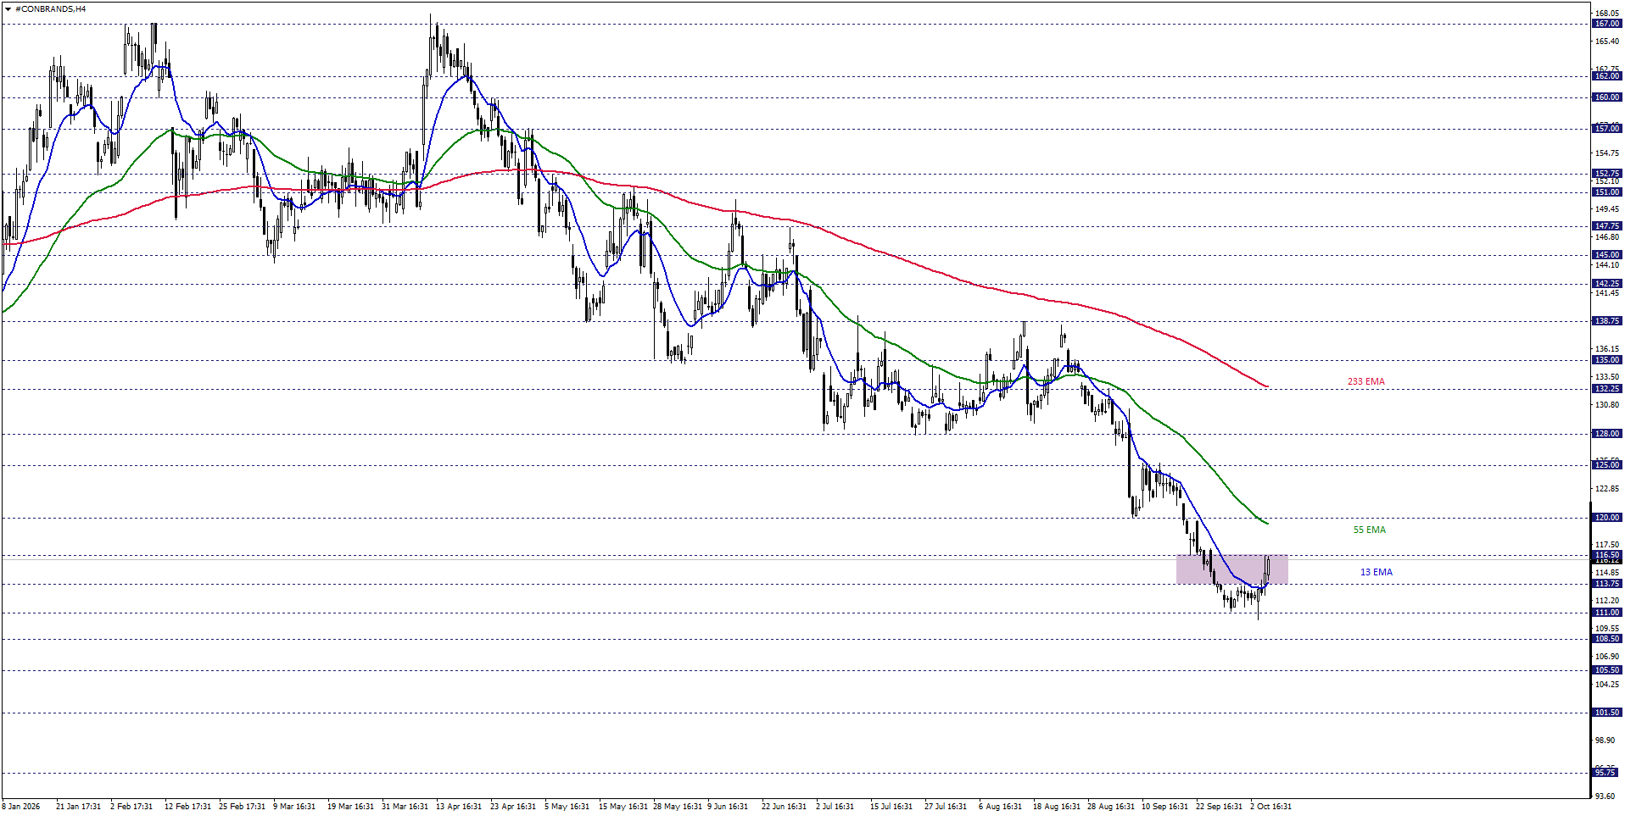
Task: Click the 22 Sep 16:31 time axis label
Action: (1219, 807)
